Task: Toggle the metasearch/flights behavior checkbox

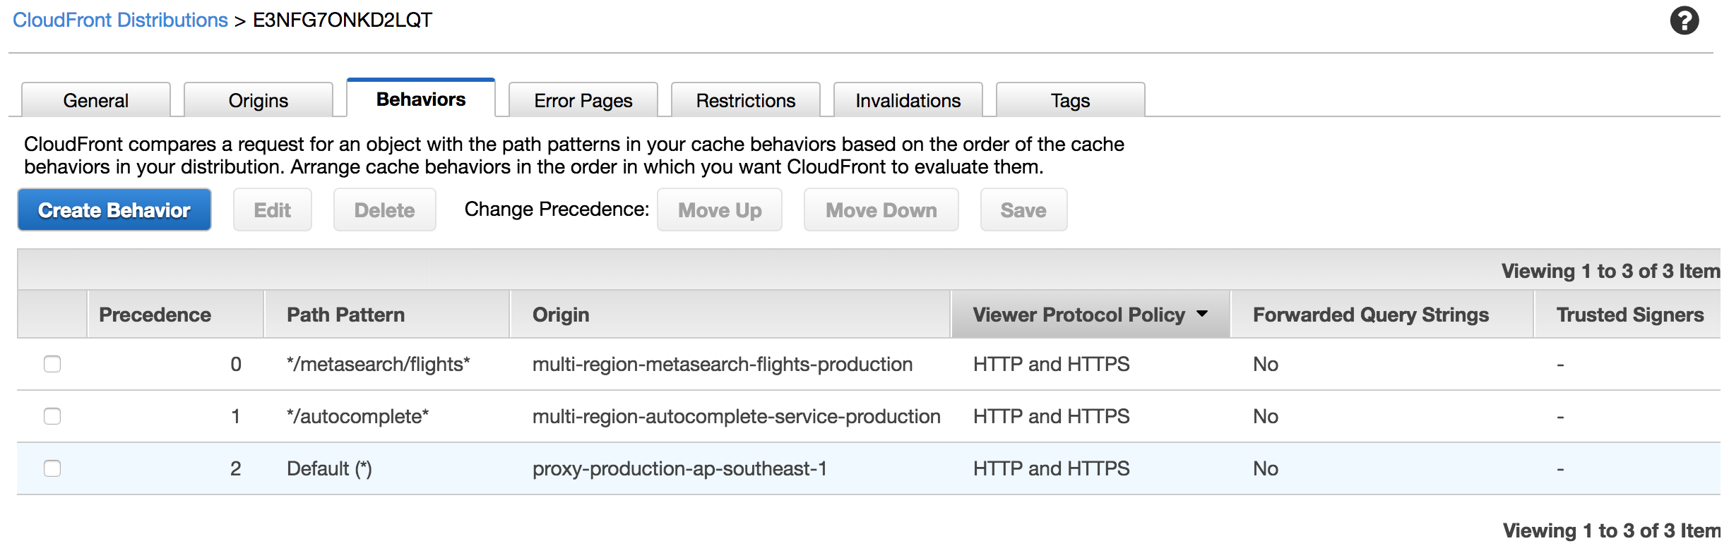Action: tap(52, 364)
